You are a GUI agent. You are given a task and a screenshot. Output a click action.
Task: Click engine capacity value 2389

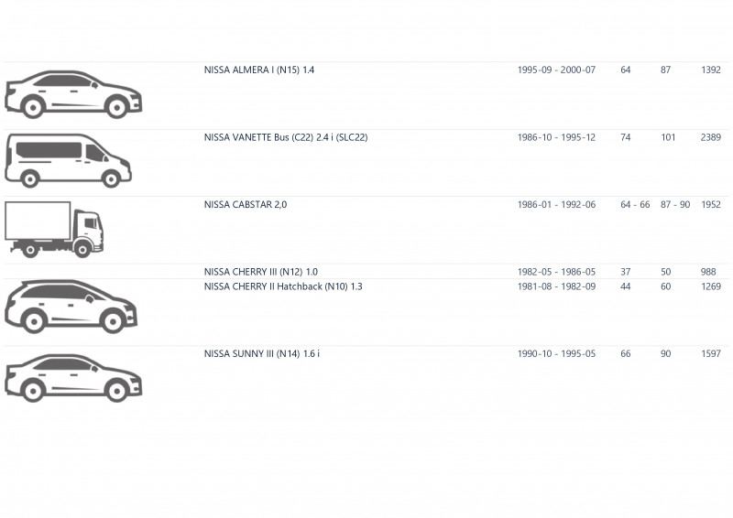711,137
